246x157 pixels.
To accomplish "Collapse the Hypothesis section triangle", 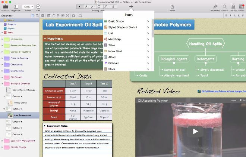I will [45, 39].
